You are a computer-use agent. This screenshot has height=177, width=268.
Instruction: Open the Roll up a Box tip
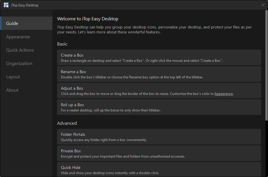(x=159, y=107)
